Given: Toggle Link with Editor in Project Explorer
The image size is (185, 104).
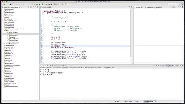Looking at the screenshot, I should [x=31, y=7].
